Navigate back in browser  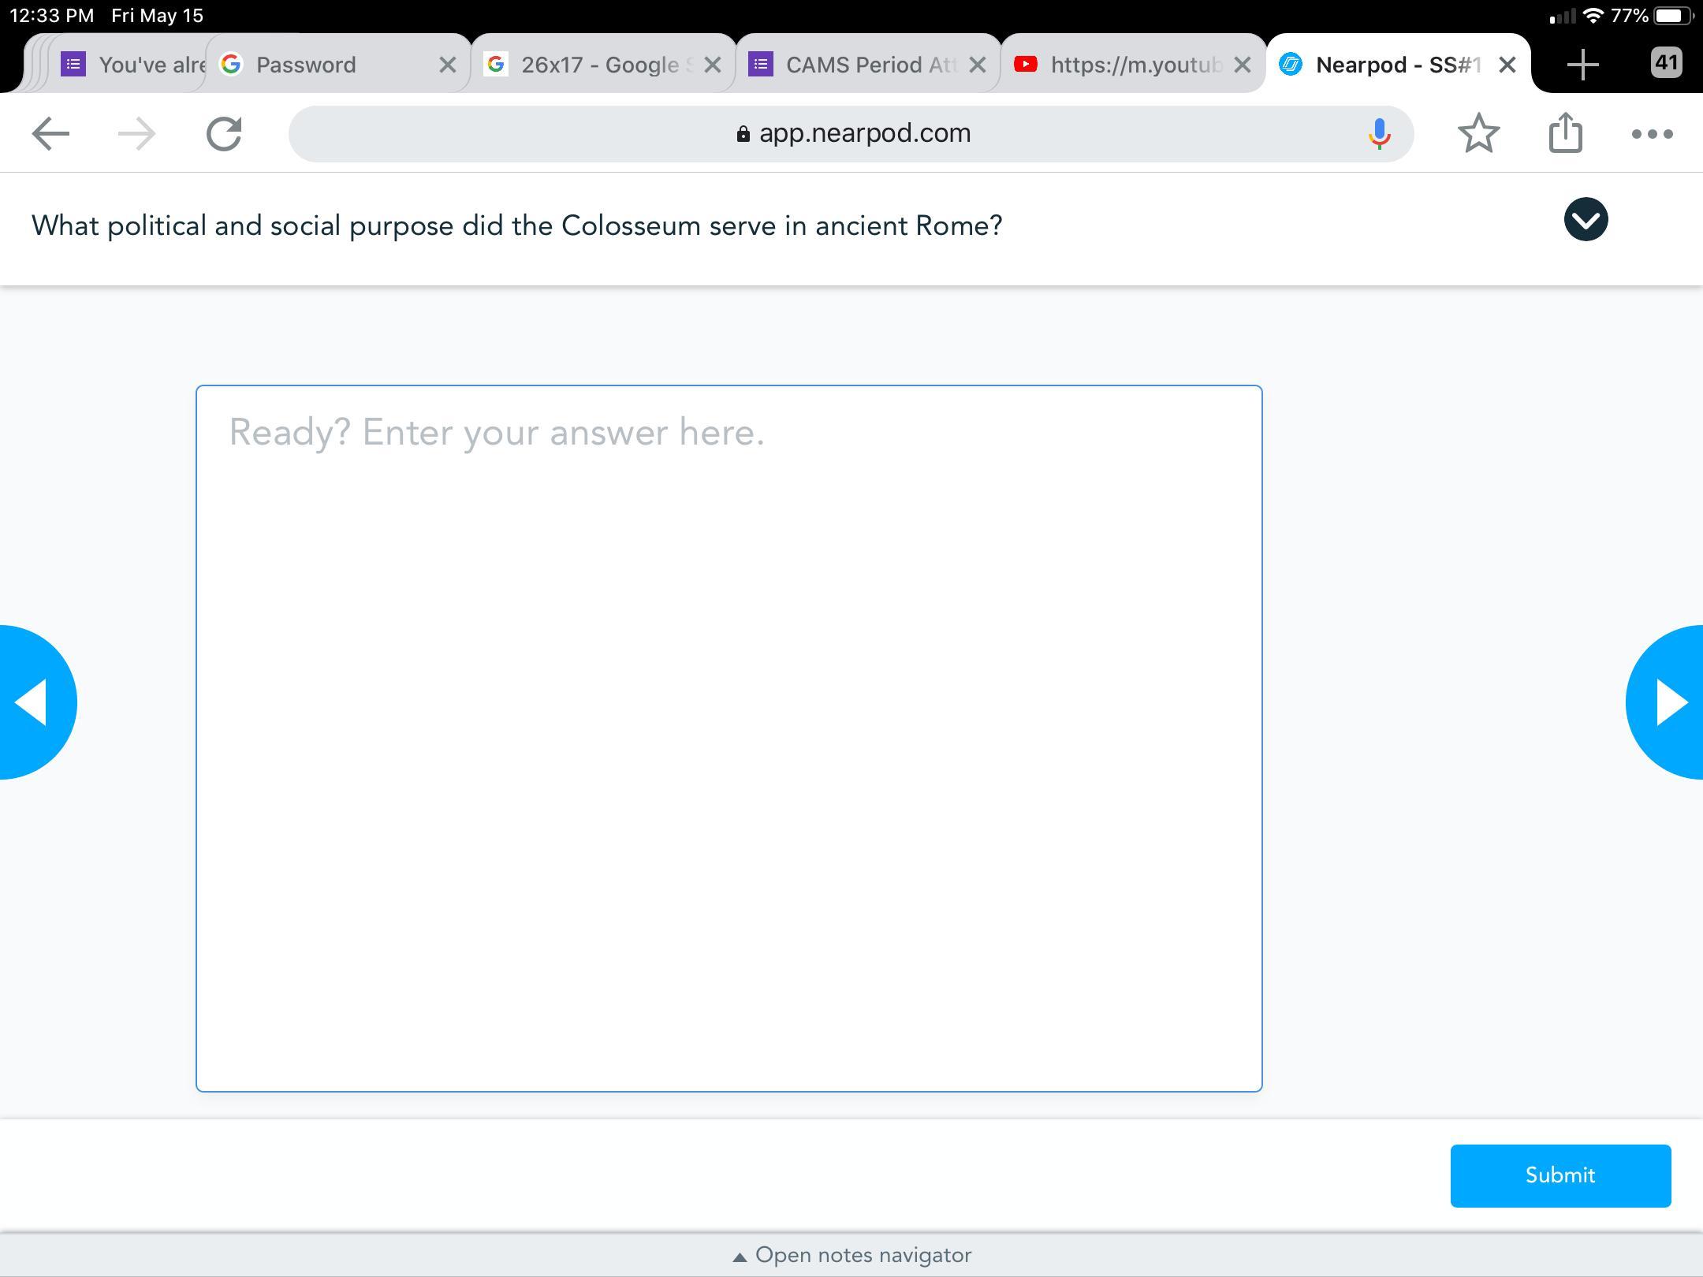click(51, 134)
